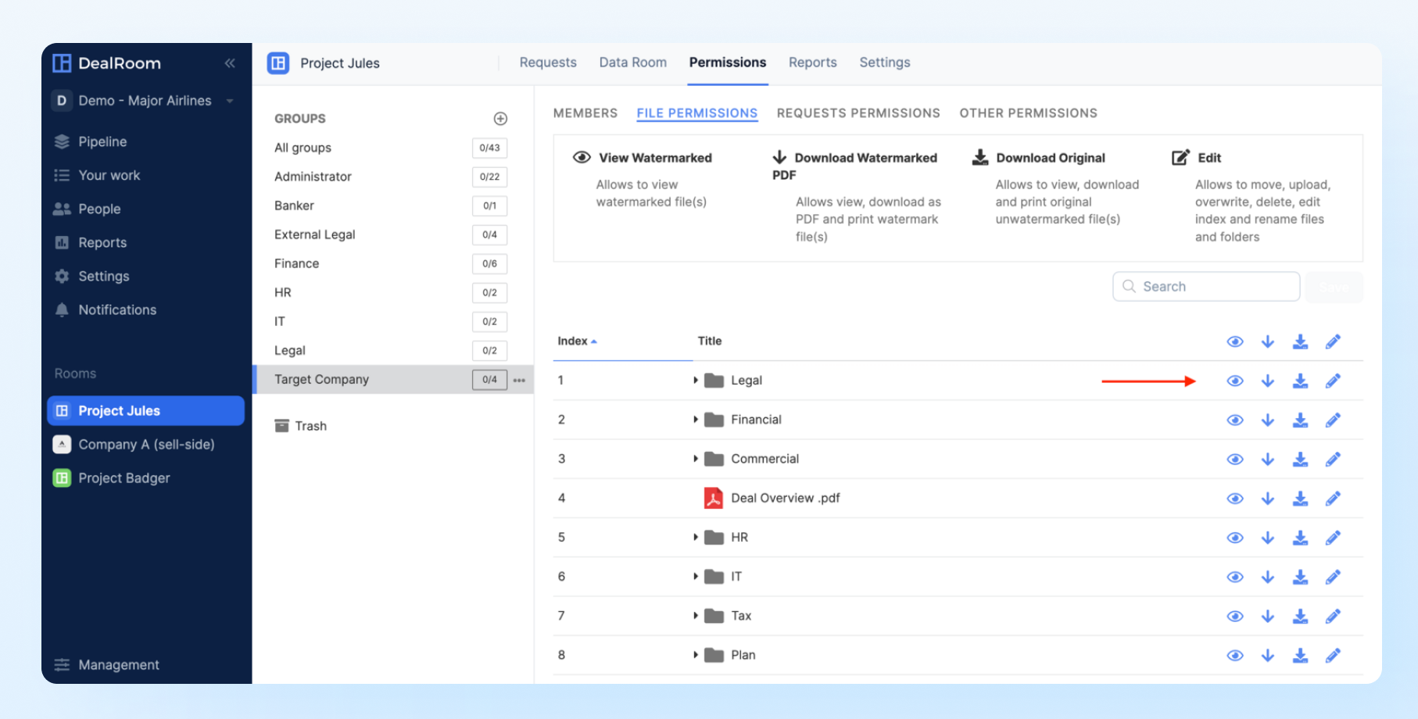Toggle view watermarked eye for Tax folder

pyautogui.click(x=1234, y=617)
